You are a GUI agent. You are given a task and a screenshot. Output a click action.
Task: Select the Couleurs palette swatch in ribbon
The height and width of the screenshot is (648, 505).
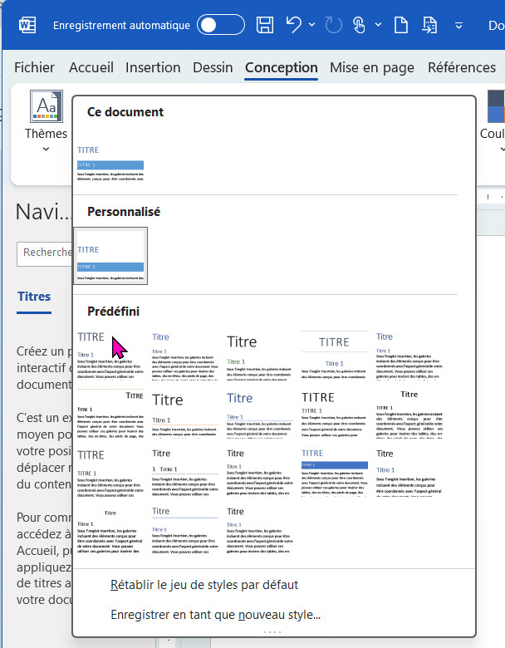[x=496, y=108]
